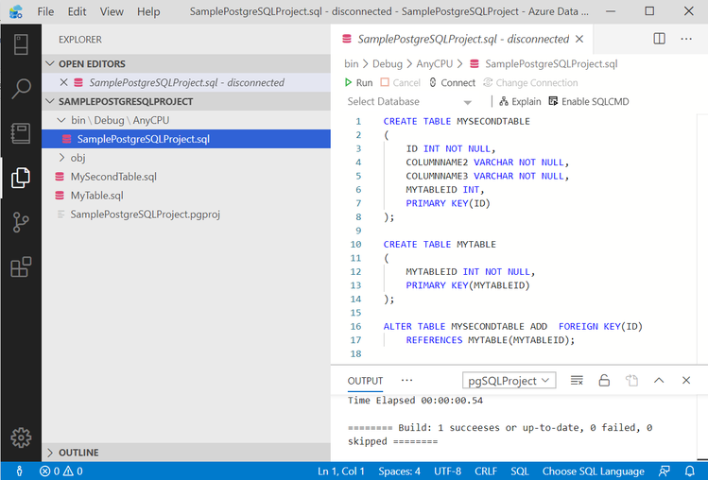Open the Extensions view
The height and width of the screenshot is (480, 708).
click(x=21, y=266)
